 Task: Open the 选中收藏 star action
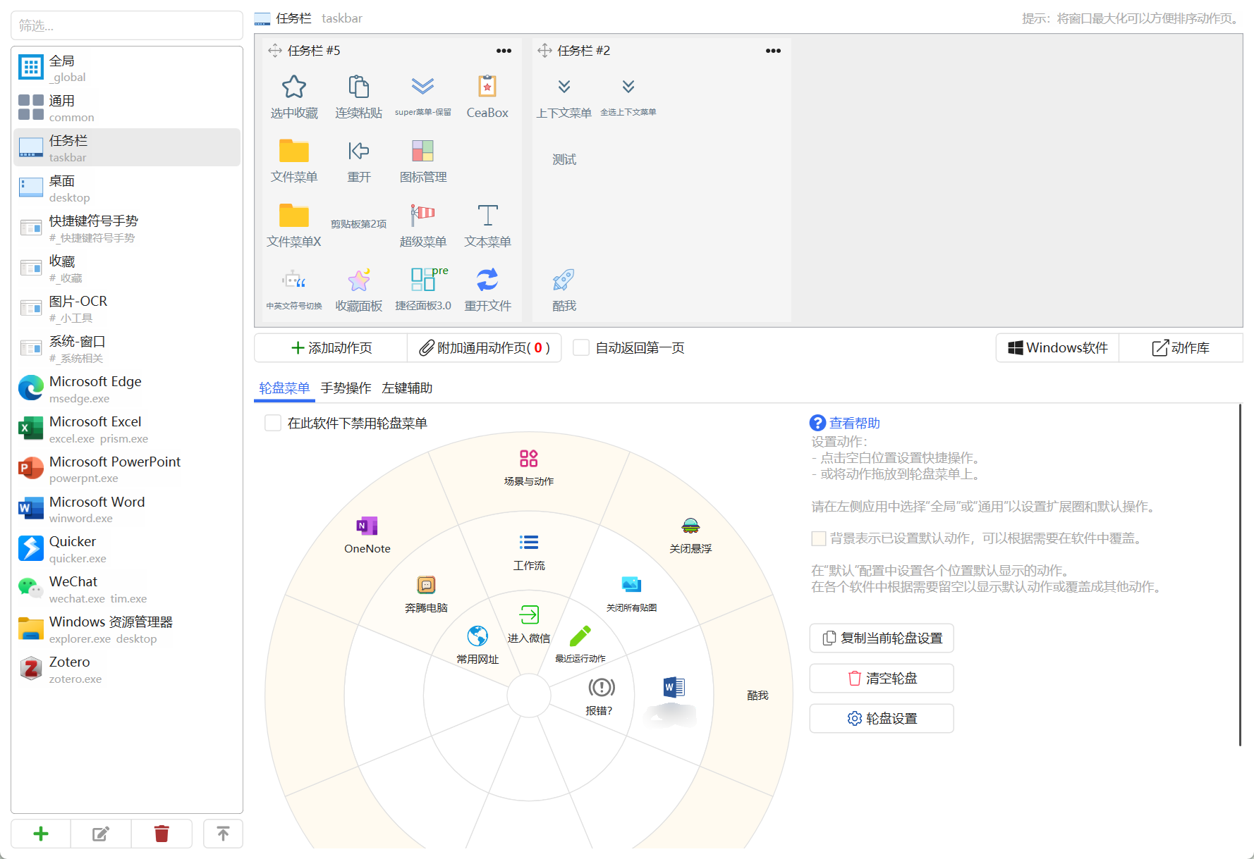pos(294,97)
